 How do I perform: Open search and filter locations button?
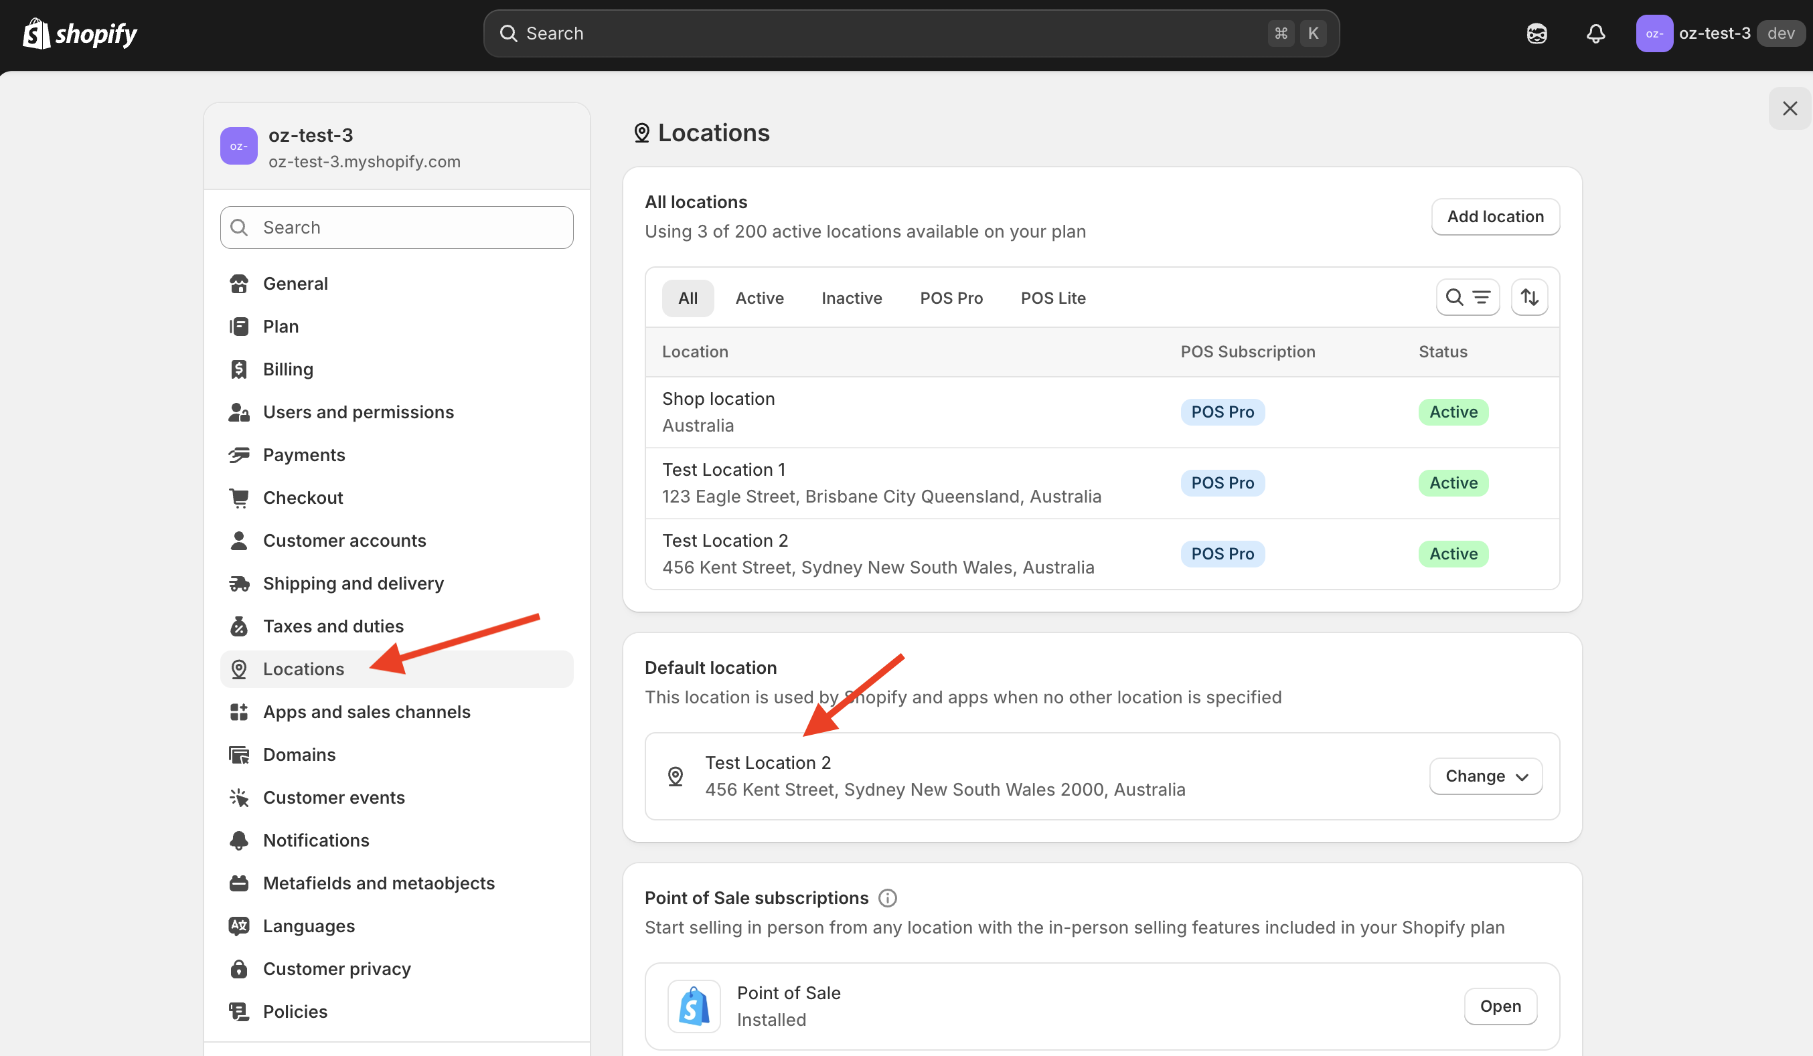[x=1467, y=297]
